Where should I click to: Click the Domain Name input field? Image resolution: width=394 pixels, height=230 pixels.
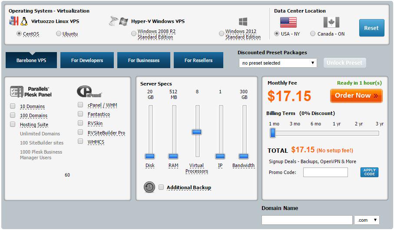click(x=307, y=220)
